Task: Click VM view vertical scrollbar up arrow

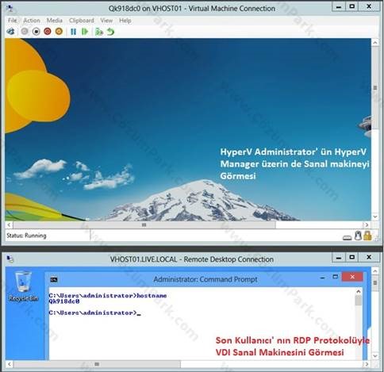Action: tap(375, 42)
